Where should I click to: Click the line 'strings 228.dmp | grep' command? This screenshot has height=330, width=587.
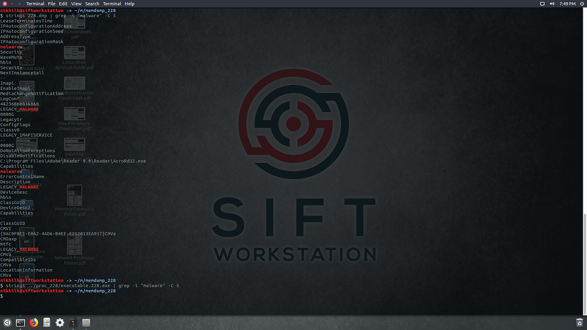click(58, 15)
